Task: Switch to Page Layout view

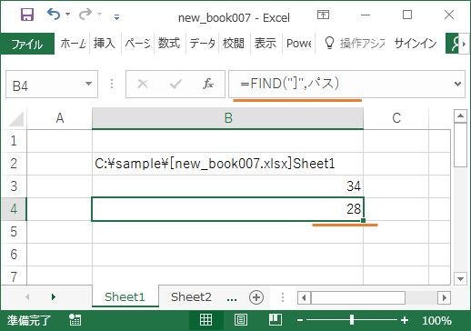Action: coord(241,320)
